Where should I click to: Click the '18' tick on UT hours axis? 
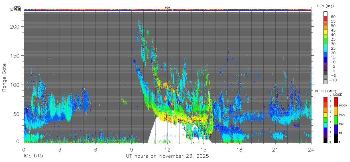tap(239, 150)
